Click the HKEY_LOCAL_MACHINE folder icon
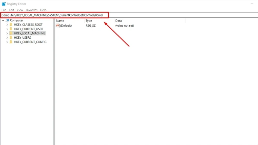 coord(11,33)
